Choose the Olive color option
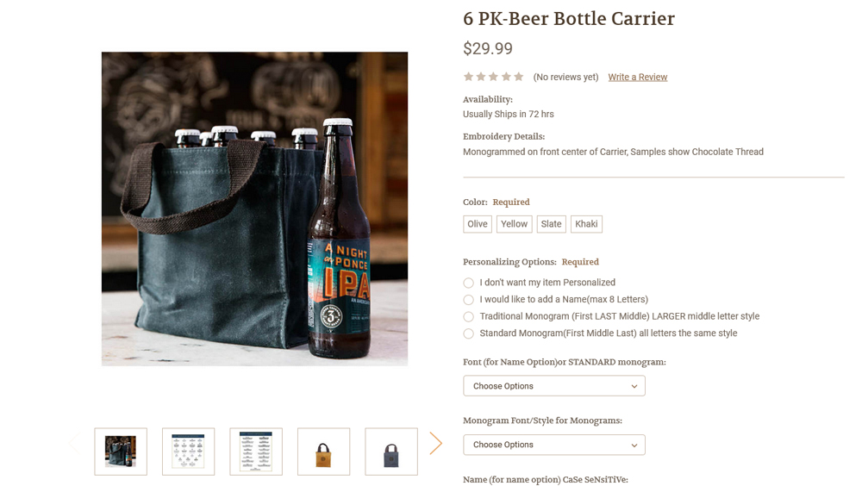This screenshot has width=862, height=486. (x=478, y=224)
